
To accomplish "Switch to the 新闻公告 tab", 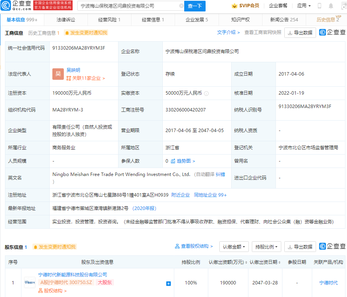I will tap(284, 19).
